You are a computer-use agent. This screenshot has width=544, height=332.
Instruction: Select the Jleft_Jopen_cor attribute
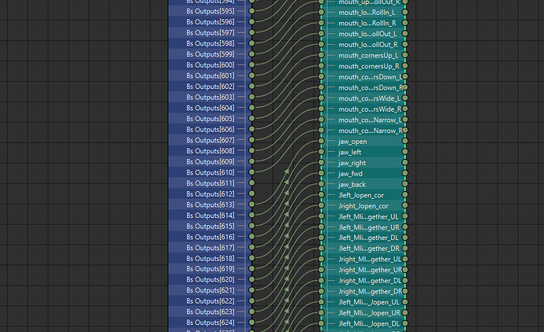361,195
